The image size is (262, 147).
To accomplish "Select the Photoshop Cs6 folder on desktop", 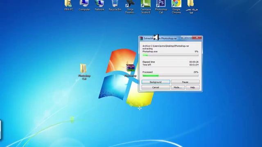I will tap(84, 72).
